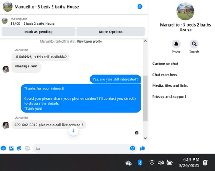Click the 'Marketplace' label
The height and width of the screenshot is (171, 215).
coord(19,19)
